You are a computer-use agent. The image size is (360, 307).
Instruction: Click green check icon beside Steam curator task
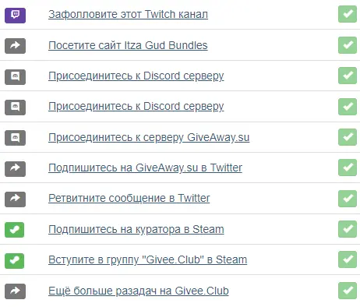tap(14, 230)
